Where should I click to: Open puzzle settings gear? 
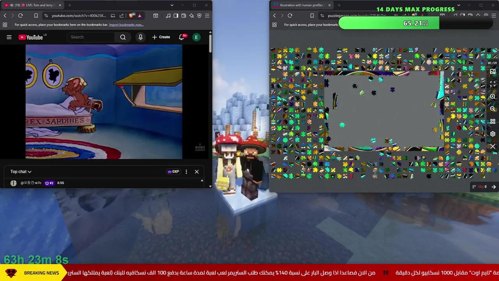[x=493, y=134]
